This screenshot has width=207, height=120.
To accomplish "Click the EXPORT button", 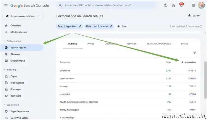I will click(195, 16).
